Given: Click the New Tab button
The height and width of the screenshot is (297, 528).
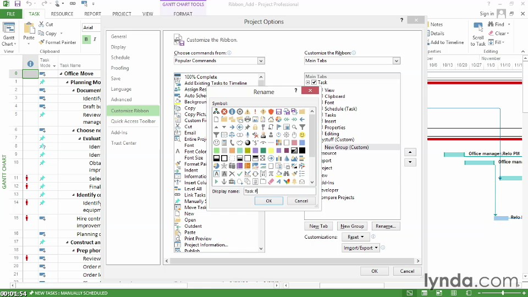Looking at the screenshot, I should tap(318, 226).
